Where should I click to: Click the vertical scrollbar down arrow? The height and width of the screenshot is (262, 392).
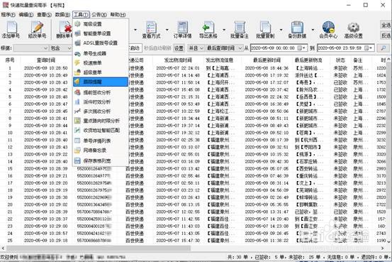click(x=388, y=241)
